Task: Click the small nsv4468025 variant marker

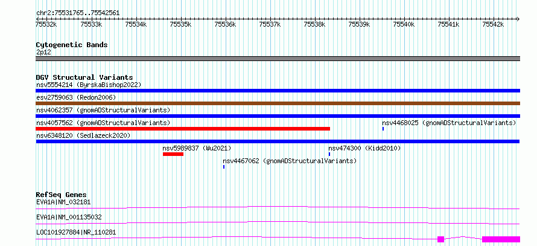Action: [383, 129]
